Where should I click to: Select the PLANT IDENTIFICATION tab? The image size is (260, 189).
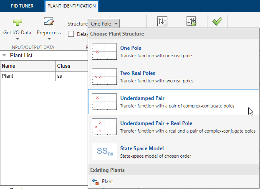[71, 6]
